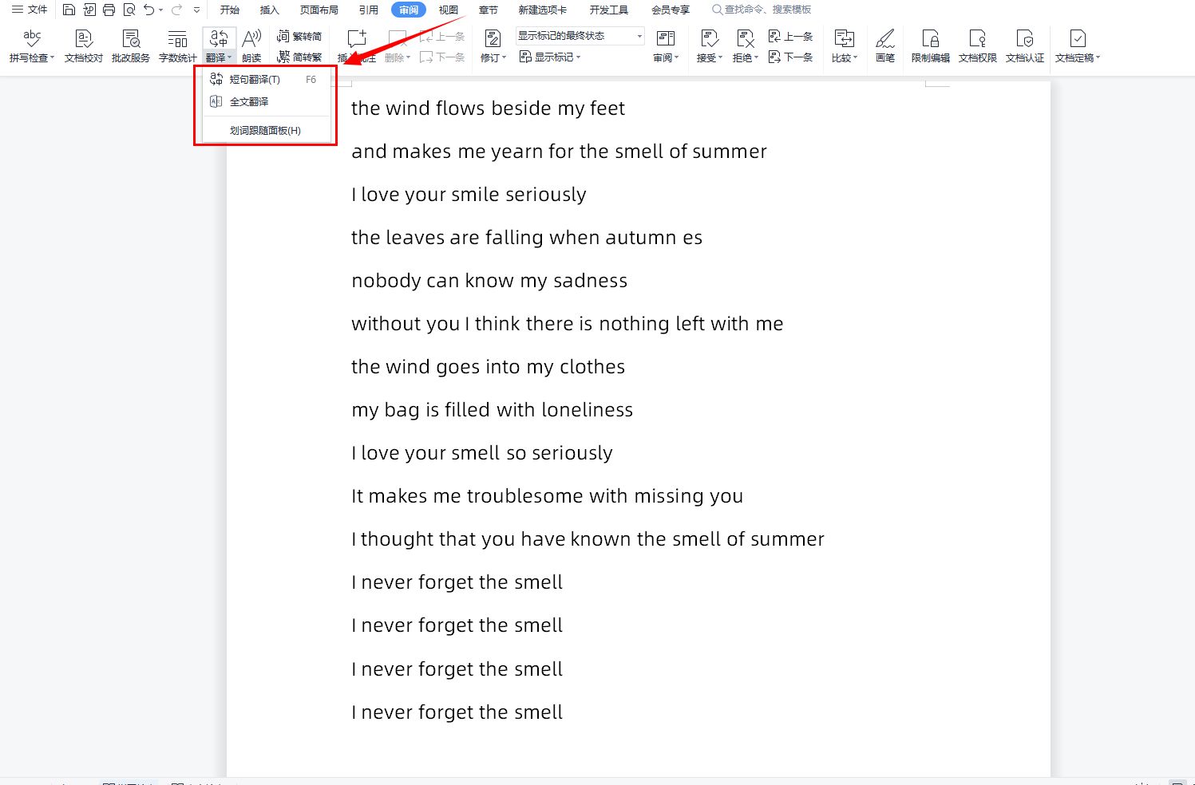Switch to the 开始 tab
This screenshot has height=785, width=1195.
[x=230, y=10]
